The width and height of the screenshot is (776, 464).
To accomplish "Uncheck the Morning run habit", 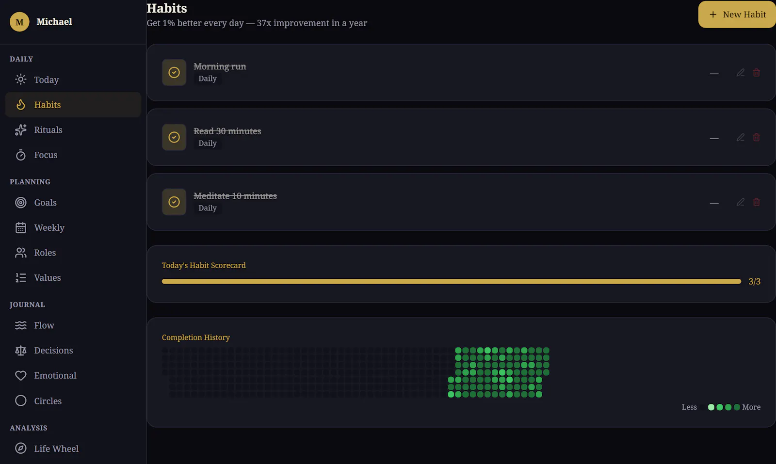I will pos(174,73).
